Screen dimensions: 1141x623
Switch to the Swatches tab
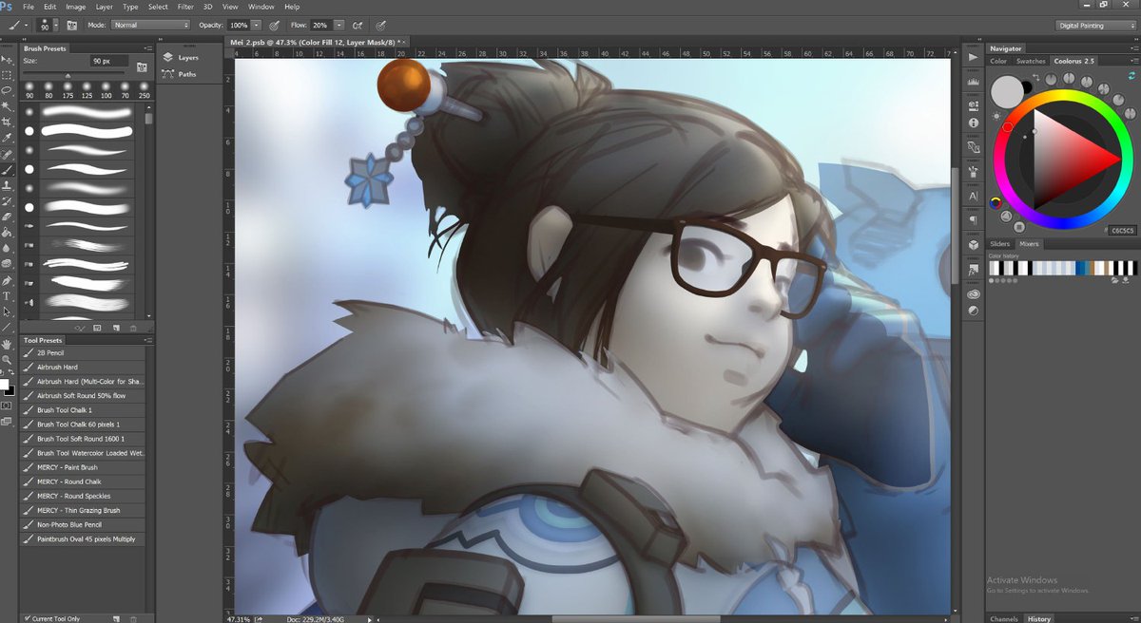point(1031,61)
